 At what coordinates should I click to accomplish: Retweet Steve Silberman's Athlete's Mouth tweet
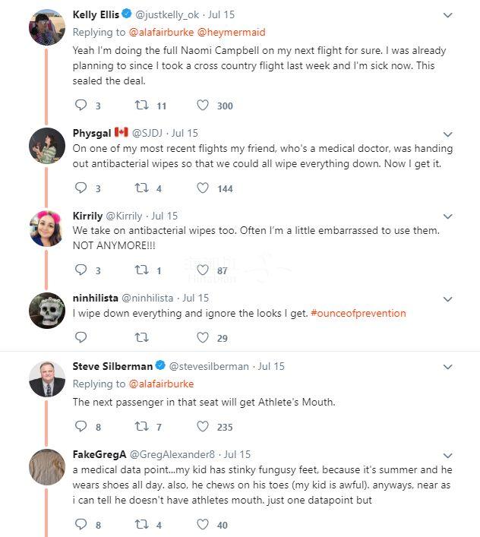(141, 426)
